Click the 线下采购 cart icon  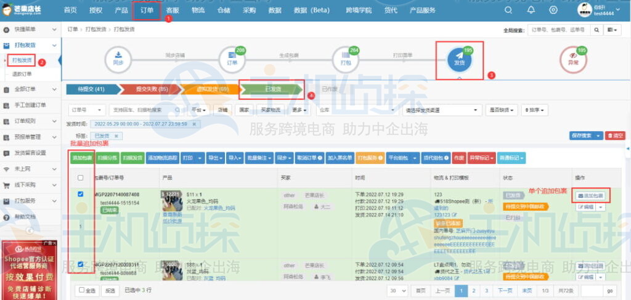coord(6,185)
